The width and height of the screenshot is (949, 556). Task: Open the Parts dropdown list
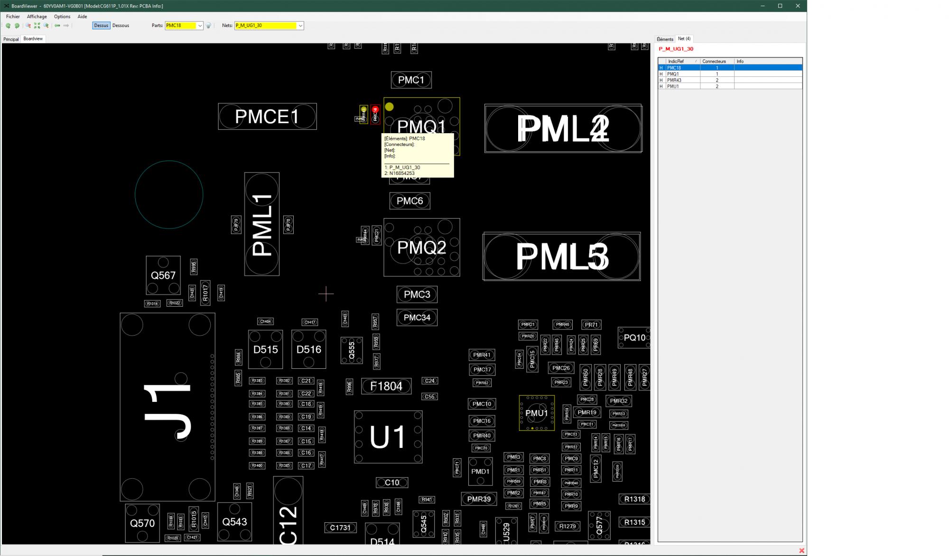[x=200, y=26]
